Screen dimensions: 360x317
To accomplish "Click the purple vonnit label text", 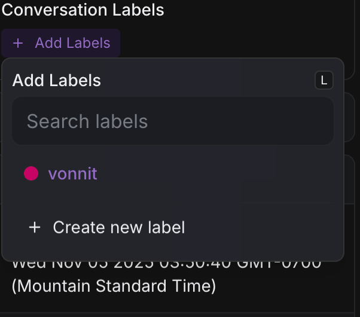I will point(72,173).
